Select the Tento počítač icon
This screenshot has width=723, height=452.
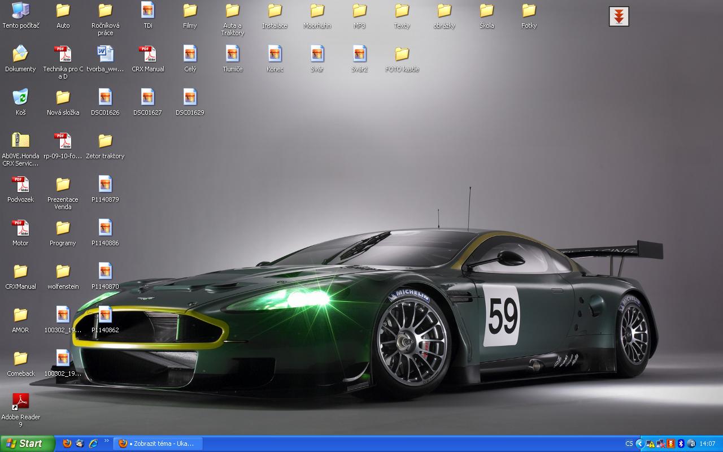[20, 11]
